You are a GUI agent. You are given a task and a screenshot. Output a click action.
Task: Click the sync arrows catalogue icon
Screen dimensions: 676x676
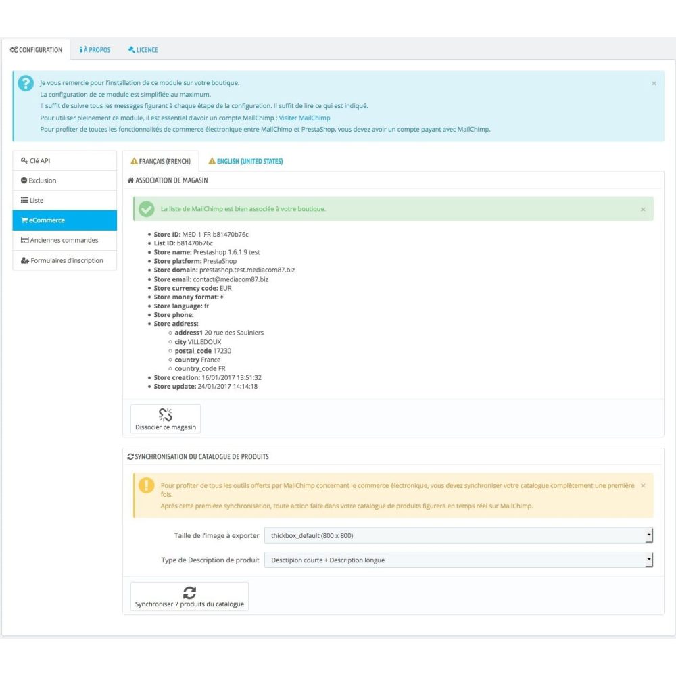[x=189, y=592]
